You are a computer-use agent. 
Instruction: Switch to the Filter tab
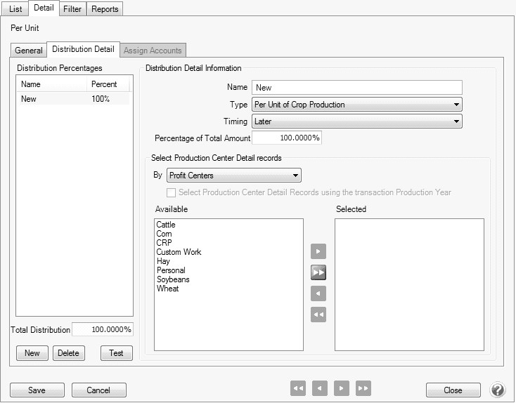click(71, 8)
